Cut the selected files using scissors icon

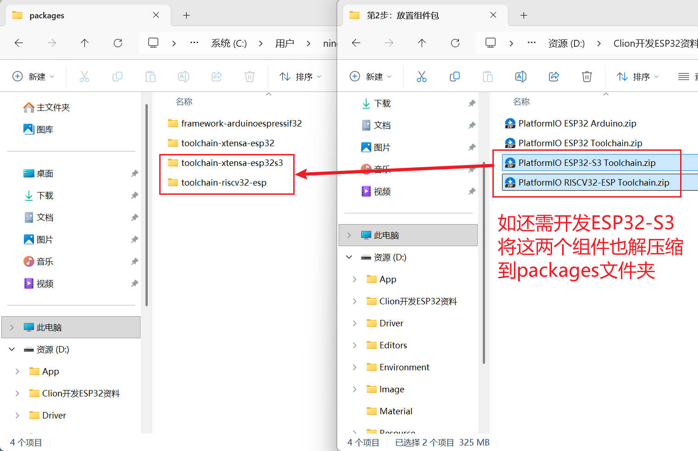(x=422, y=77)
